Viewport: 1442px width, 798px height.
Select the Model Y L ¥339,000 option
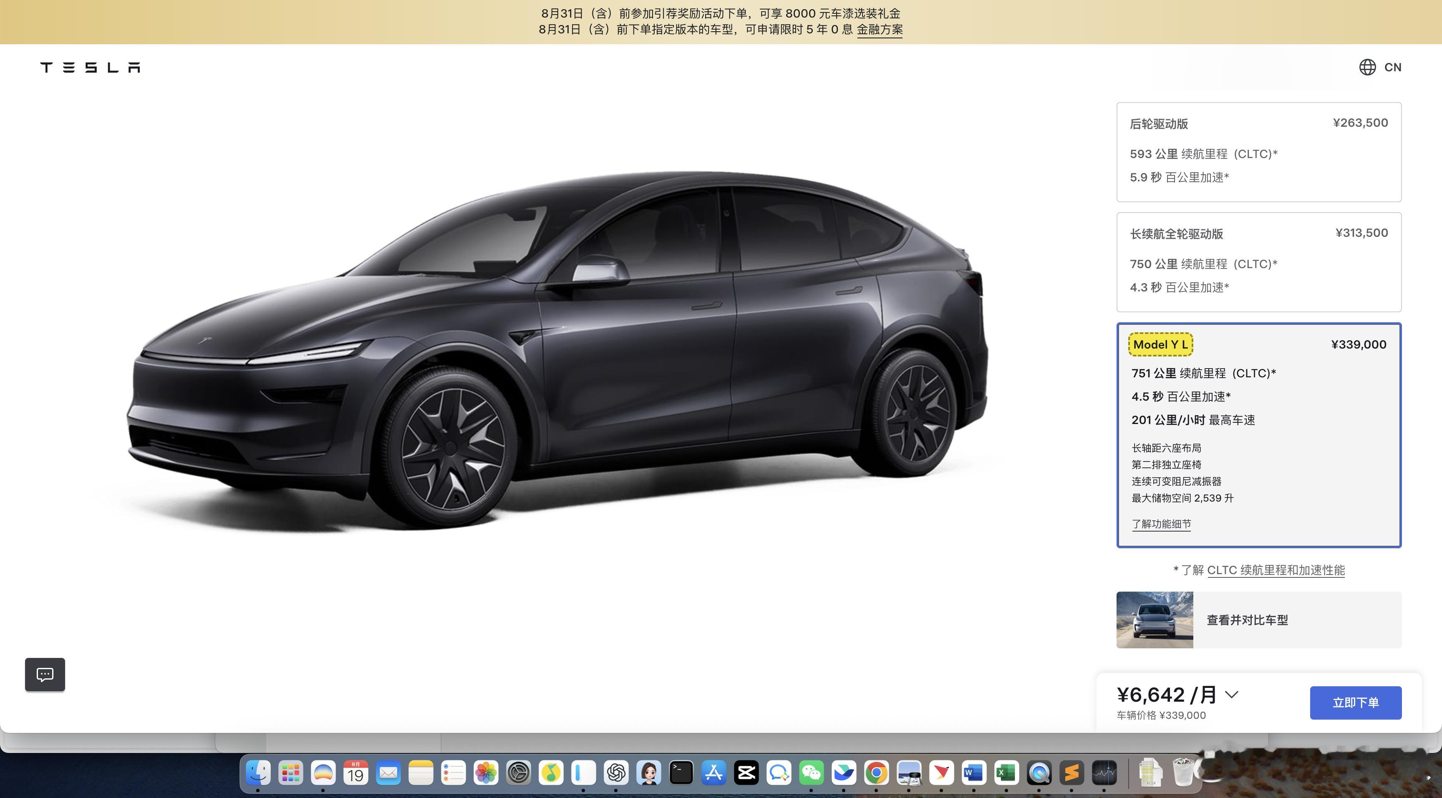click(1259, 435)
